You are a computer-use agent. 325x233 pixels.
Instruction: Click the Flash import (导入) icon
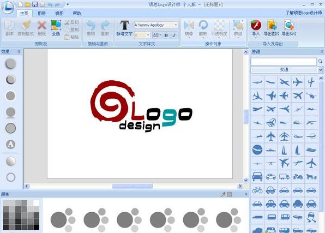(x=256, y=28)
